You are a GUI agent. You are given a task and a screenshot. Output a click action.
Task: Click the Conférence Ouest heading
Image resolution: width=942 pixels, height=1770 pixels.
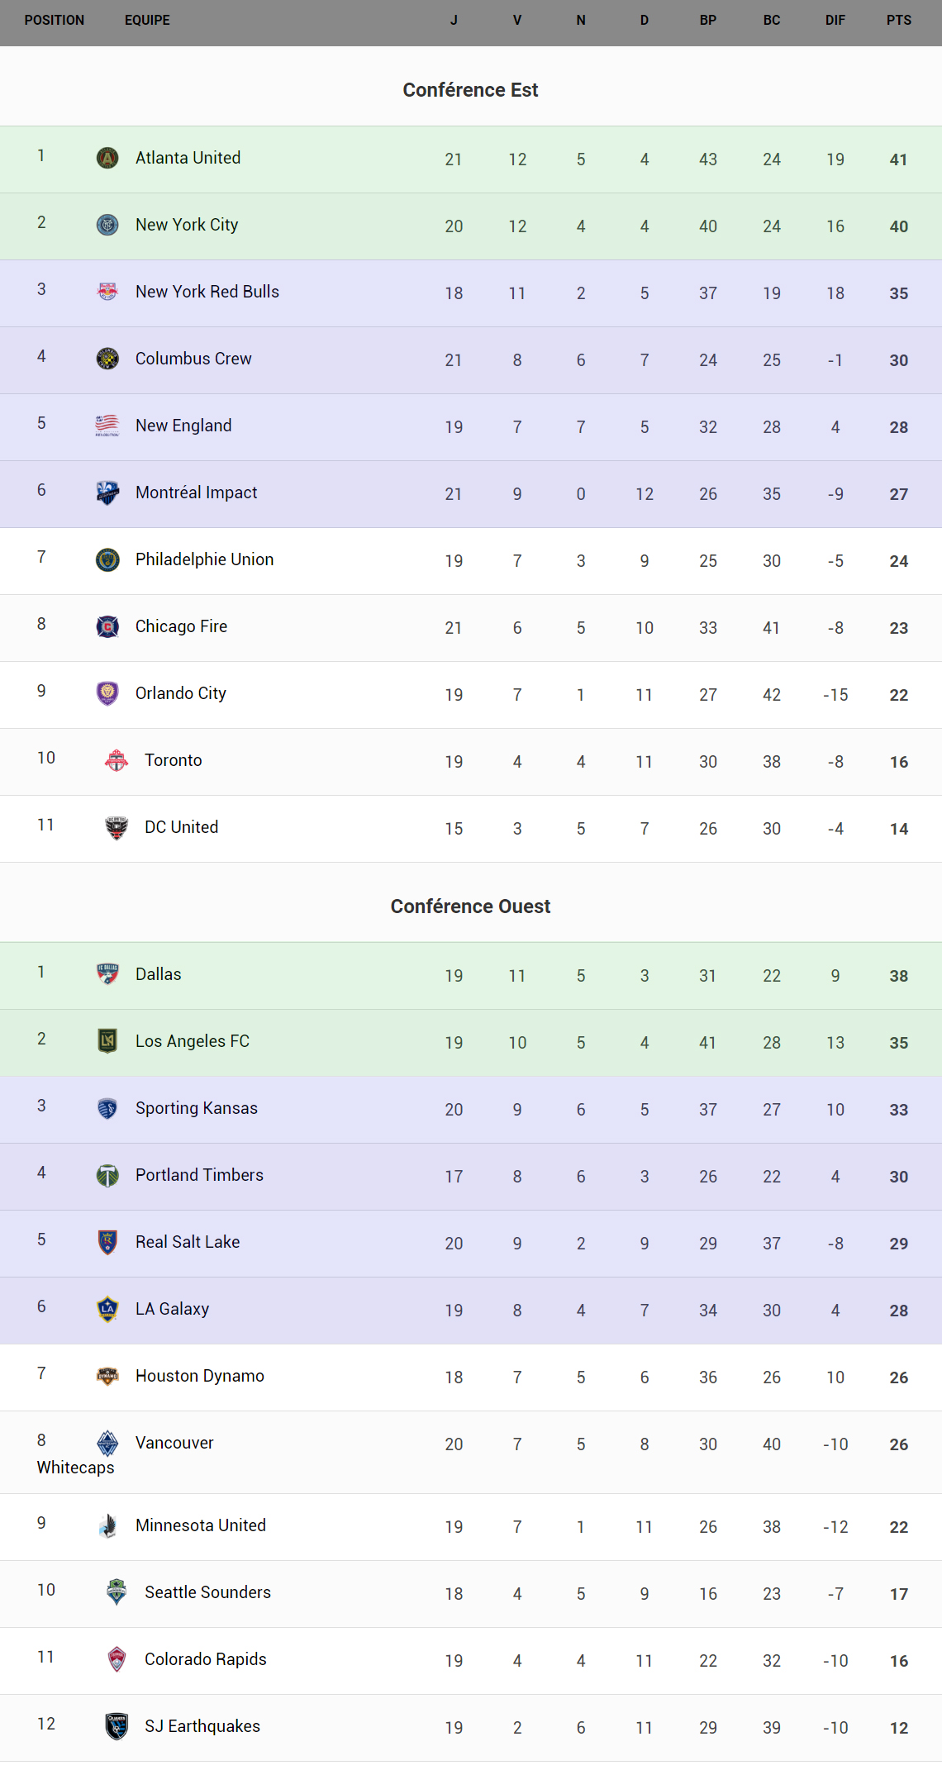coord(470,906)
